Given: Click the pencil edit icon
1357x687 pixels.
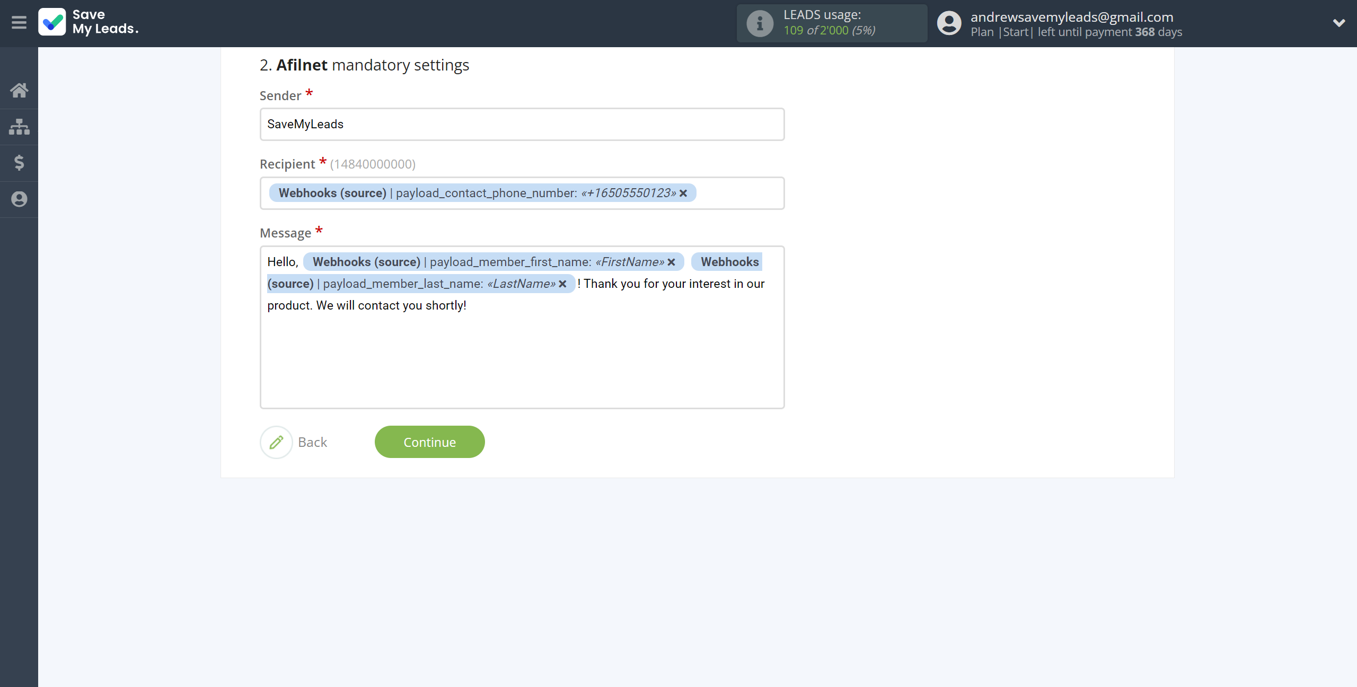Looking at the screenshot, I should (x=276, y=442).
